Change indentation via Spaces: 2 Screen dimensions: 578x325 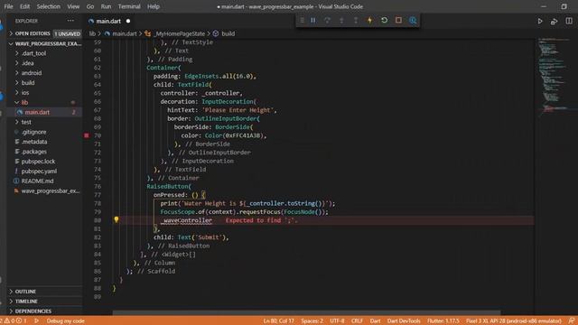312,321
